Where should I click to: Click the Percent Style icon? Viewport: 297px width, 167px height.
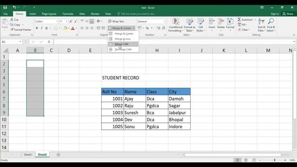click(x=147, y=28)
